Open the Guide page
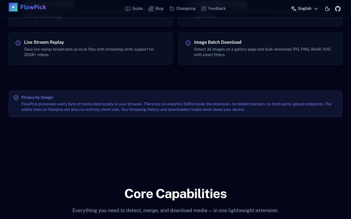This screenshot has height=219, width=351. coord(134,8)
